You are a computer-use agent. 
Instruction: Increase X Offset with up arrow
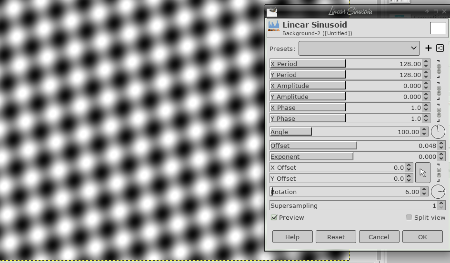pyautogui.click(x=409, y=165)
